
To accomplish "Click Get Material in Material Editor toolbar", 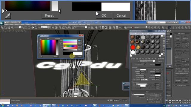I will point(132,59).
